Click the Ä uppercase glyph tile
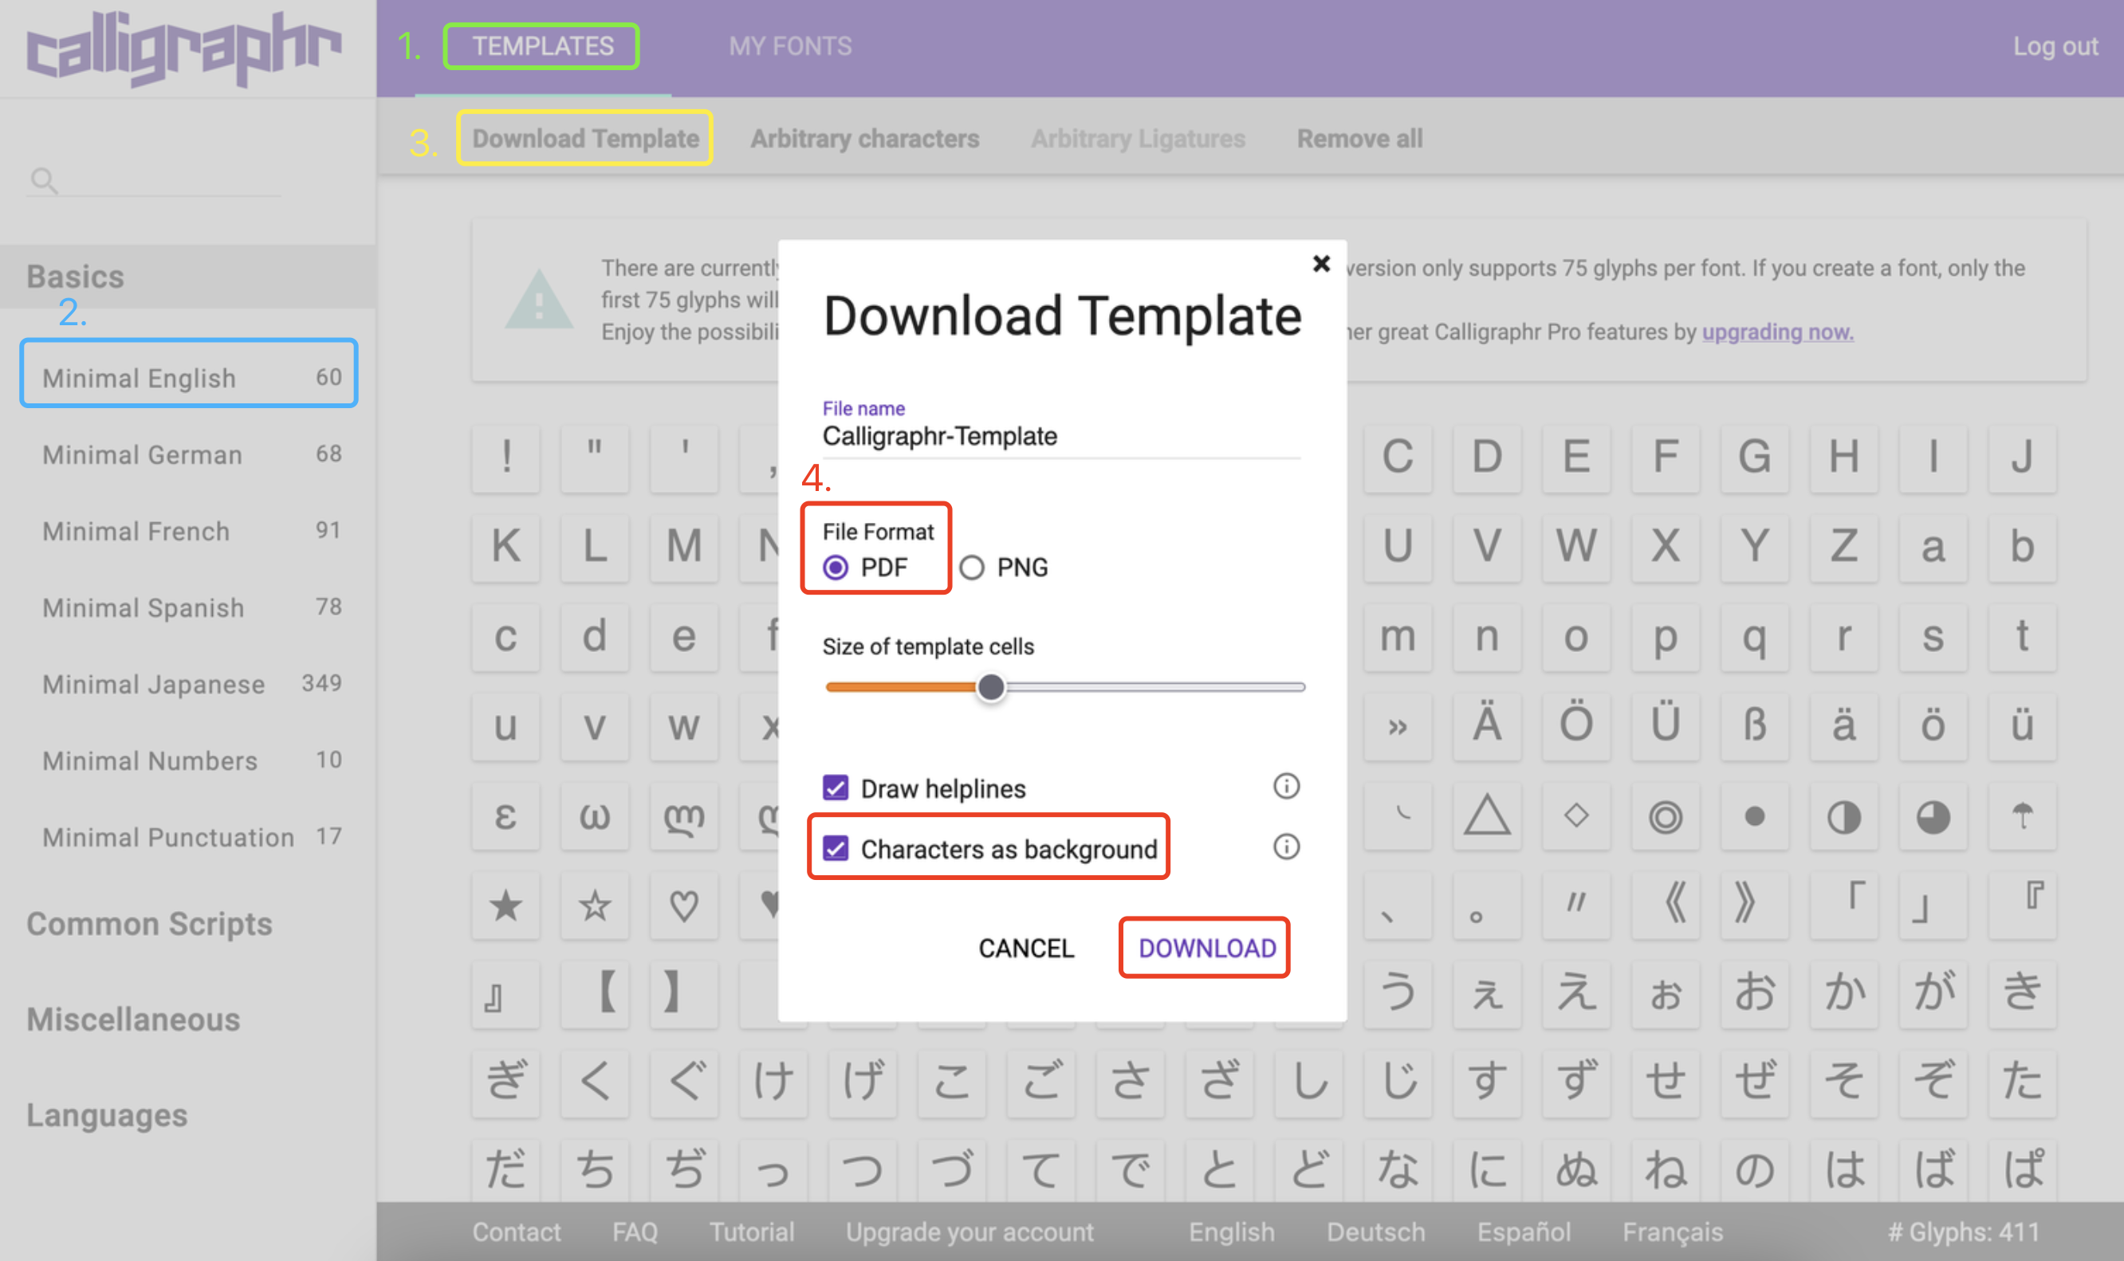Screen dimensions: 2124x1261 coord(1486,725)
